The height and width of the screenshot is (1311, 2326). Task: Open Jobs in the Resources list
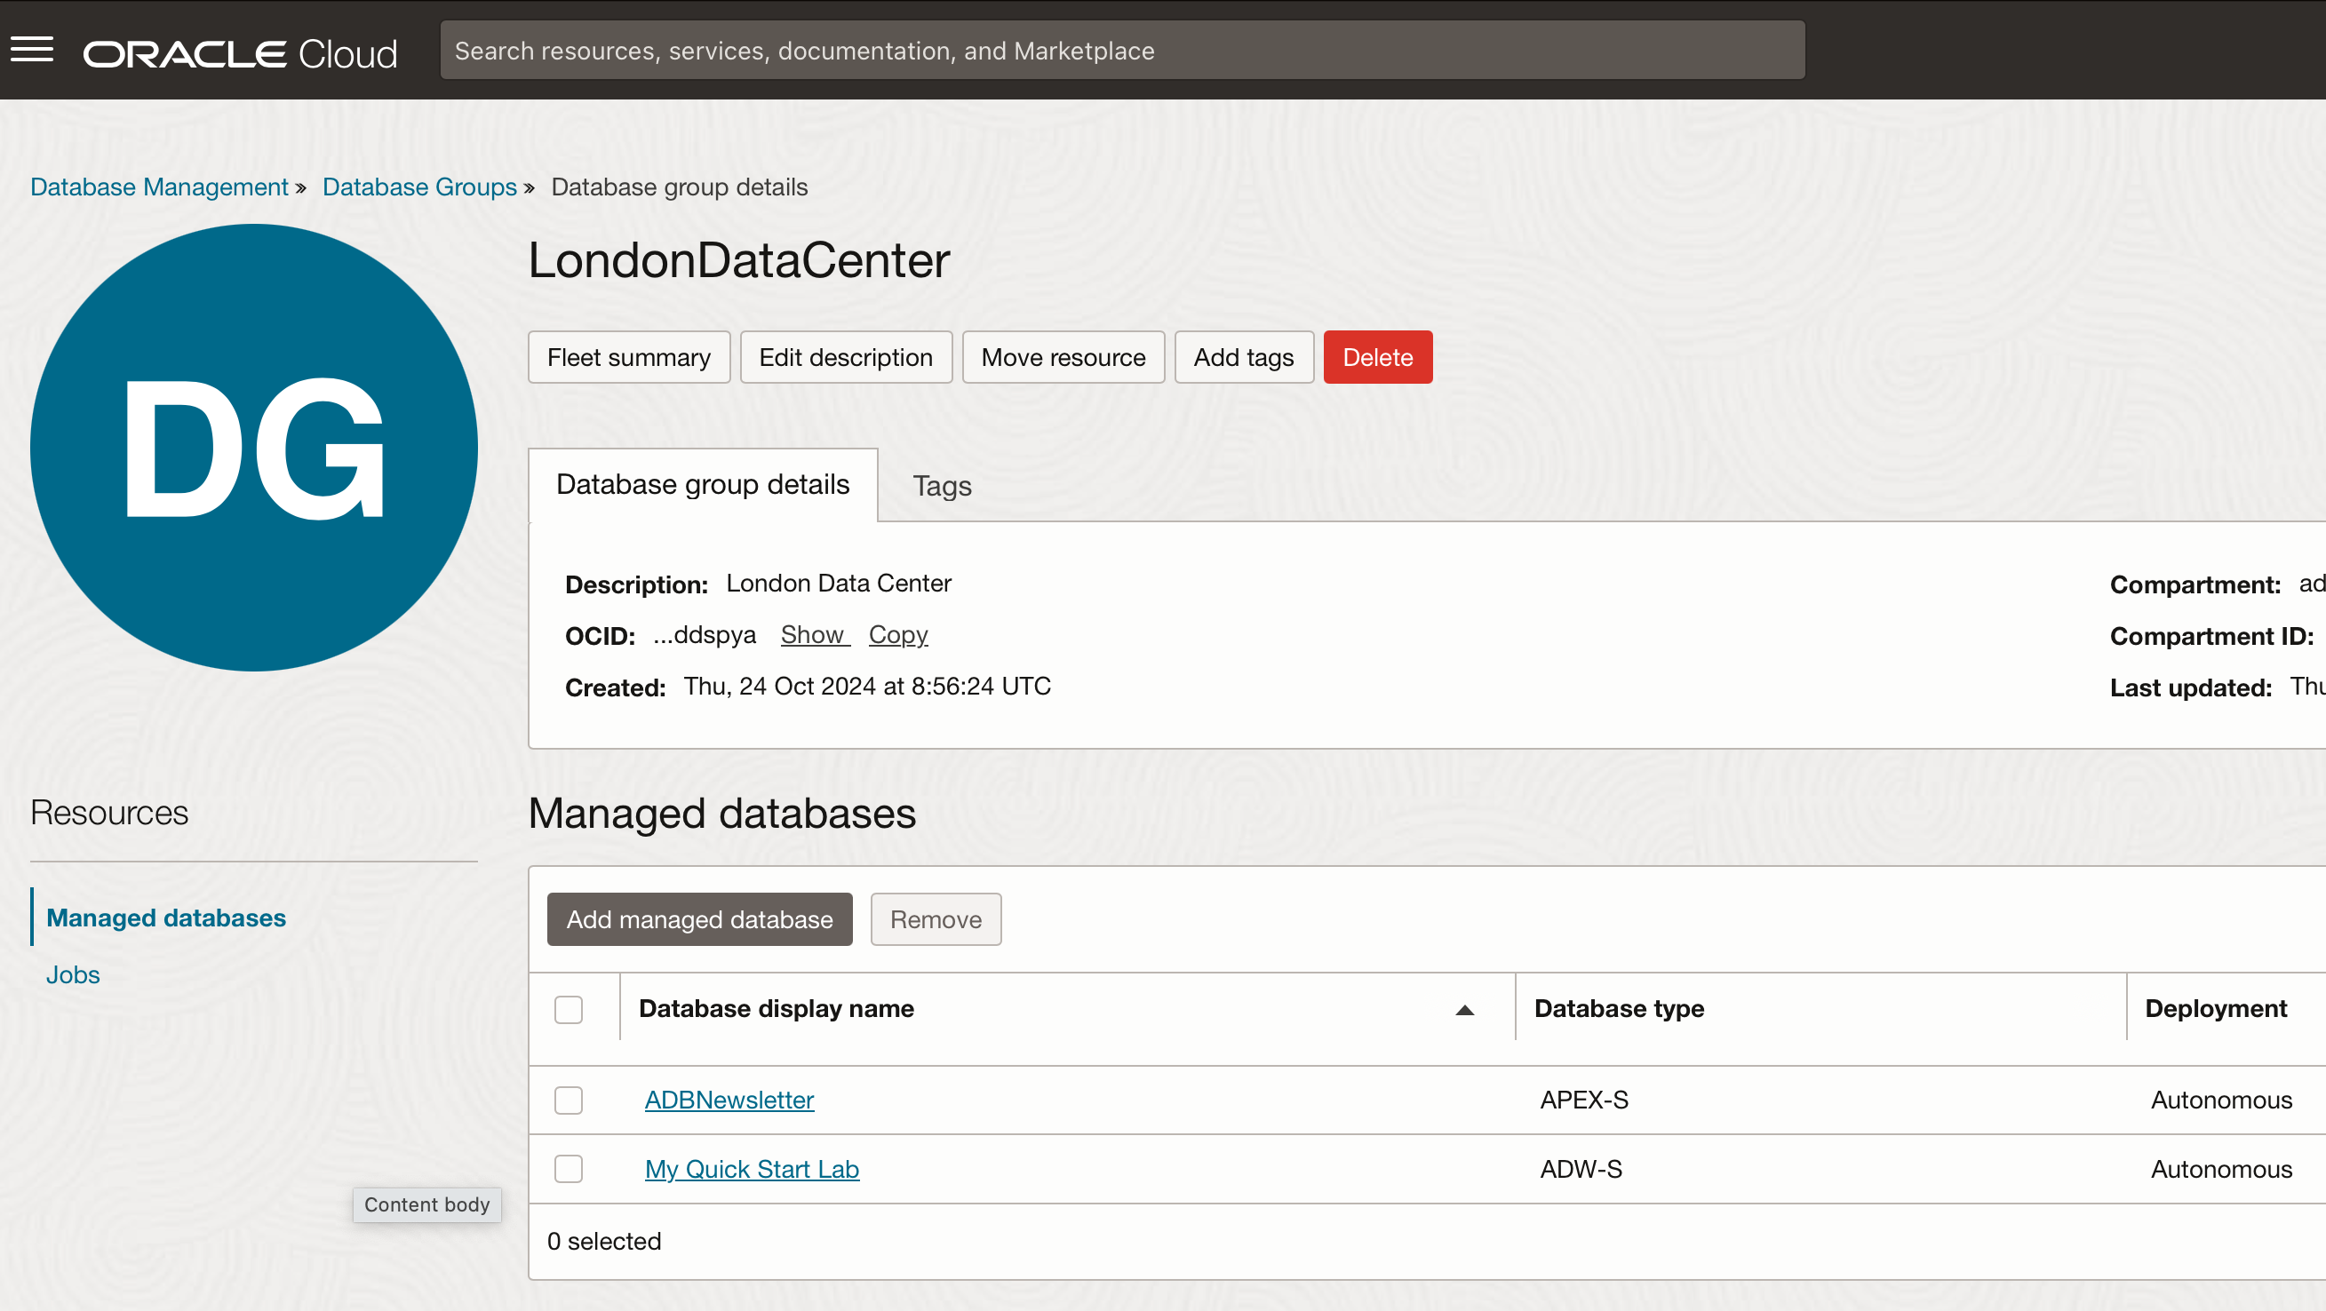(72, 975)
